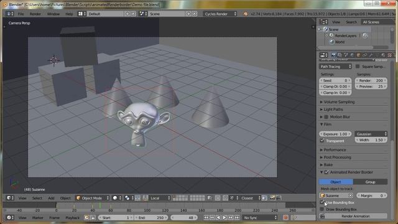Collapse the Film panel
Viewport: 398px width, 224px height.
click(x=328, y=124)
